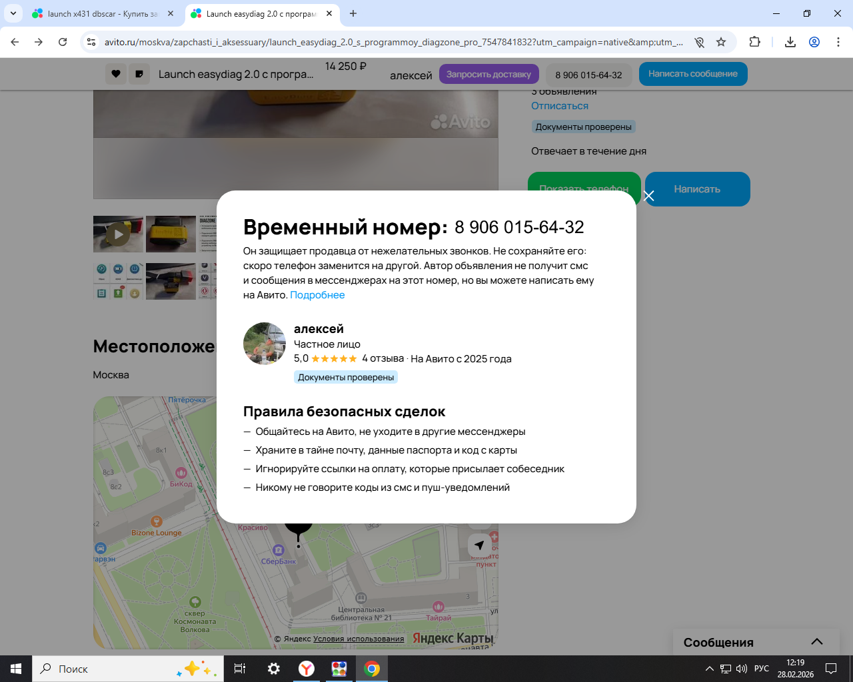
Task: Play the video thumbnail in gallery
Action: point(118,234)
